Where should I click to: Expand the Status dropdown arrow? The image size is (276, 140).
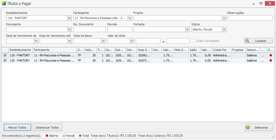pyautogui.click(x=224, y=29)
